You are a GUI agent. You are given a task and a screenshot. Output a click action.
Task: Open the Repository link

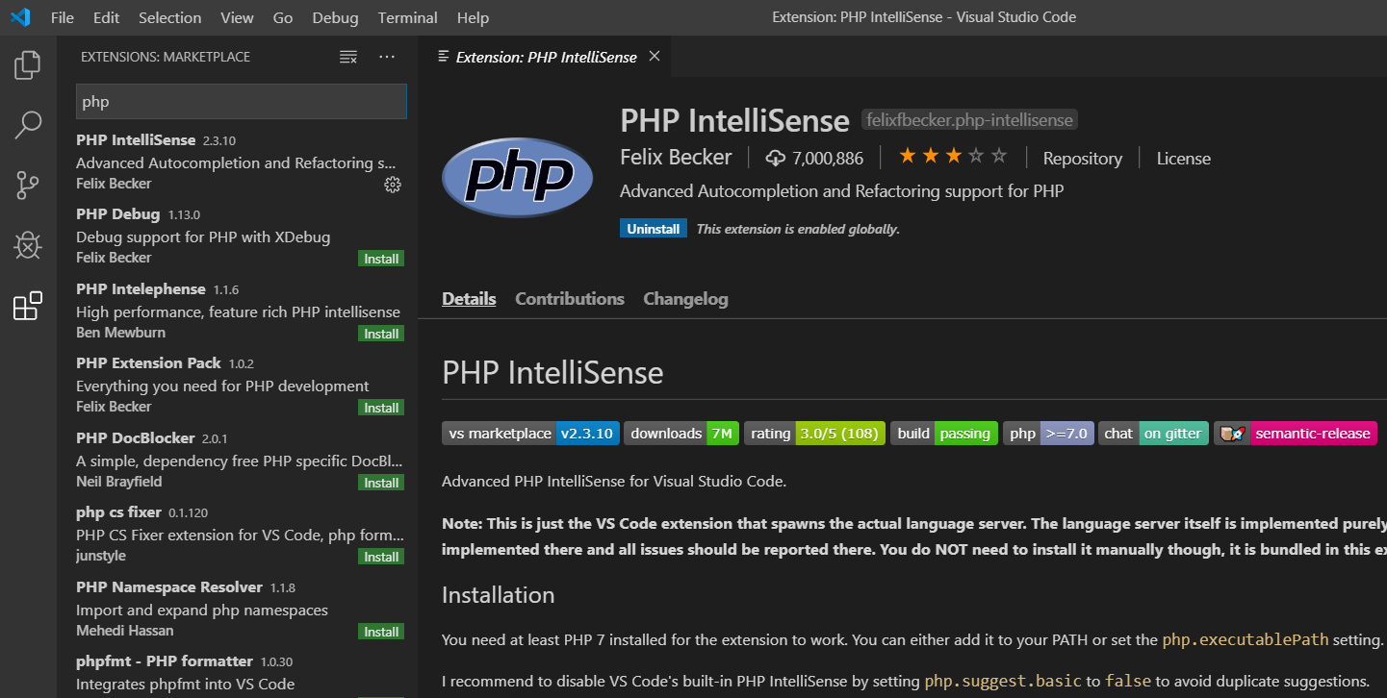1083,159
